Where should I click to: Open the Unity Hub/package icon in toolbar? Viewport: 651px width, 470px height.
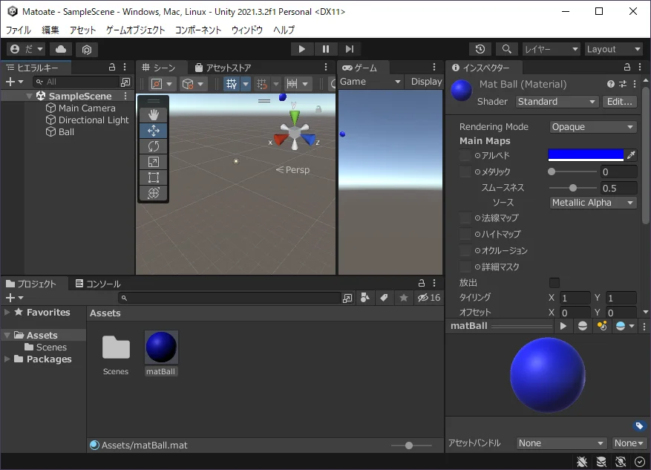point(86,50)
